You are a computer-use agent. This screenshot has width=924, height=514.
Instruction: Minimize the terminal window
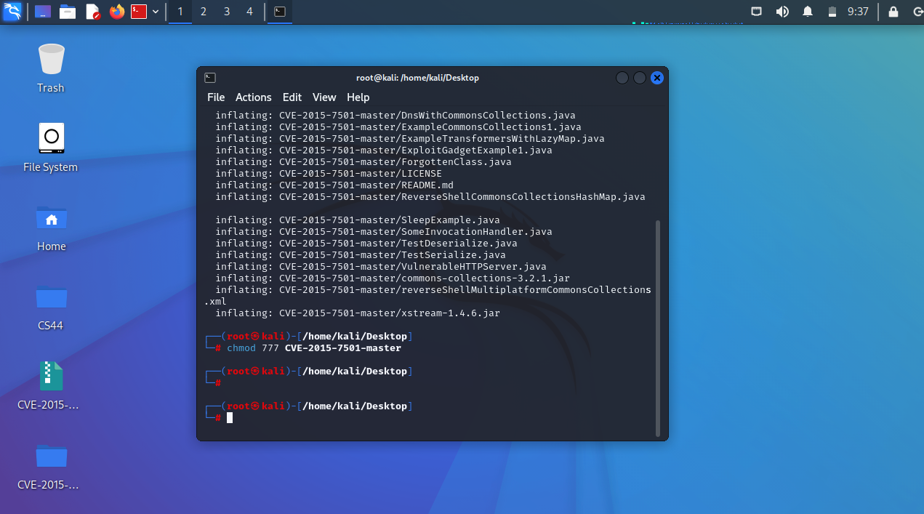point(622,78)
